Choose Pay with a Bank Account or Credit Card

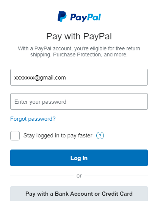(79, 193)
